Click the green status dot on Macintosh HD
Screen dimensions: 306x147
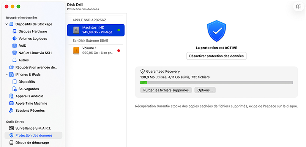(119, 30)
